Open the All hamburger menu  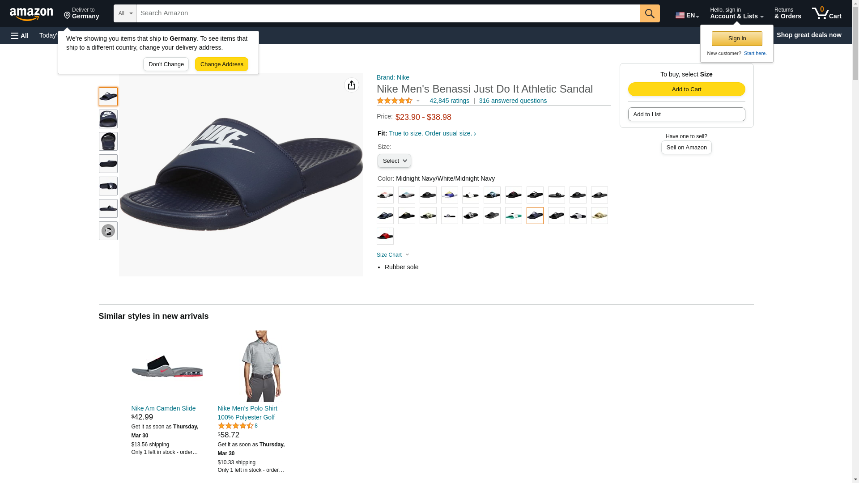[20, 35]
